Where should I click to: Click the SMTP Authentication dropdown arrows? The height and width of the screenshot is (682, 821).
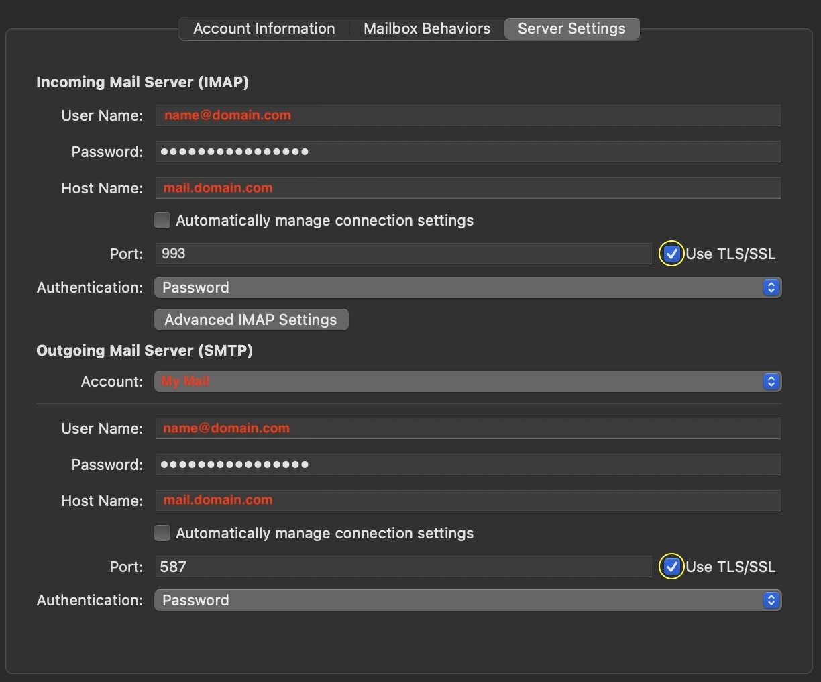[771, 600]
